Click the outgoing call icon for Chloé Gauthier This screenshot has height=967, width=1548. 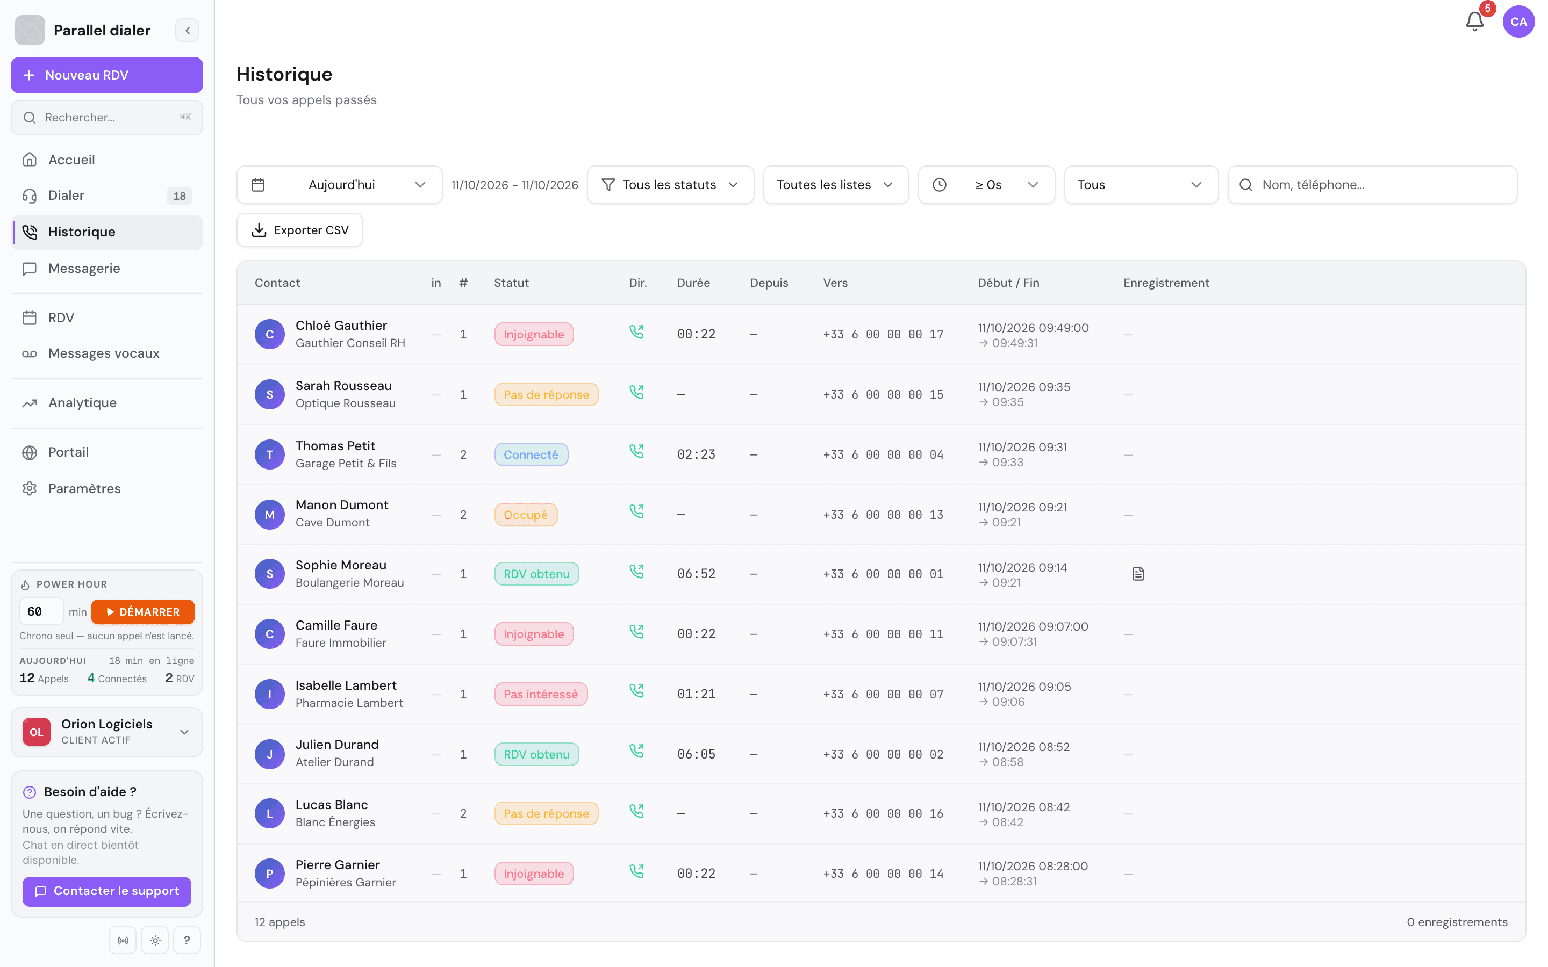point(636,331)
